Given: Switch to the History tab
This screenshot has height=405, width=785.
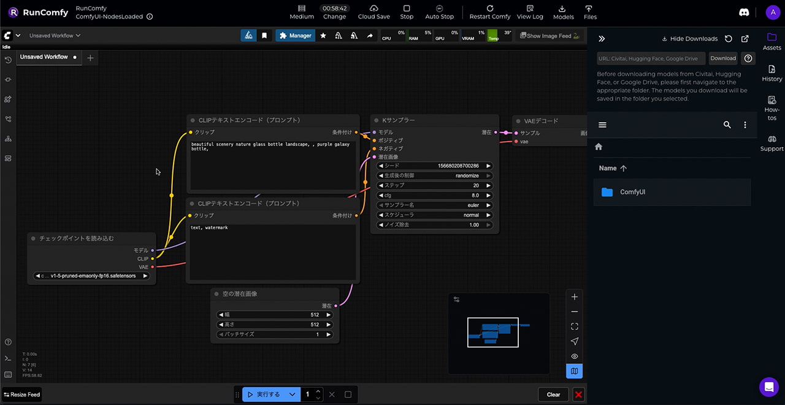Looking at the screenshot, I should click(x=772, y=73).
